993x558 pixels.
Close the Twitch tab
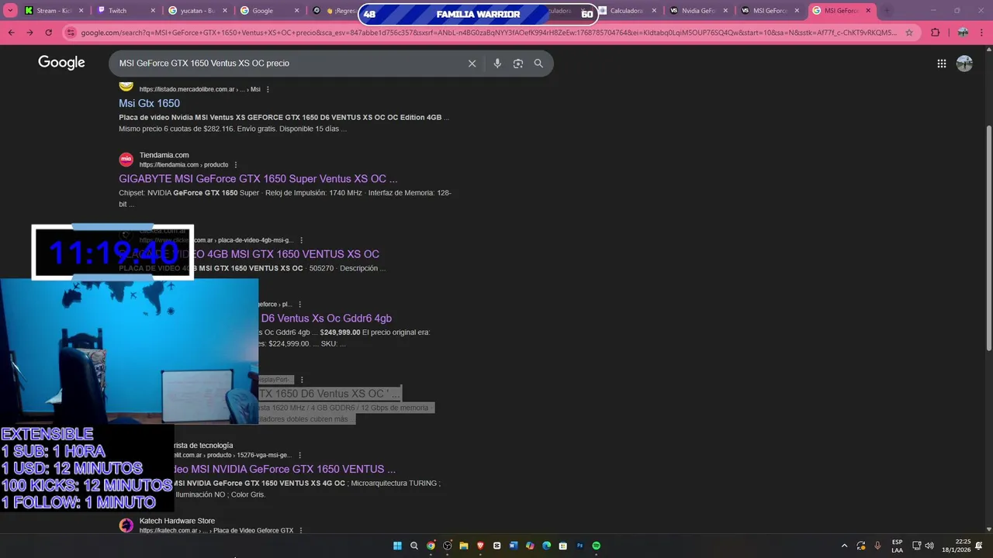[153, 11]
